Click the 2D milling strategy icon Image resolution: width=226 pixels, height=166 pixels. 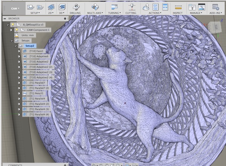pyautogui.click(x=51, y=7)
